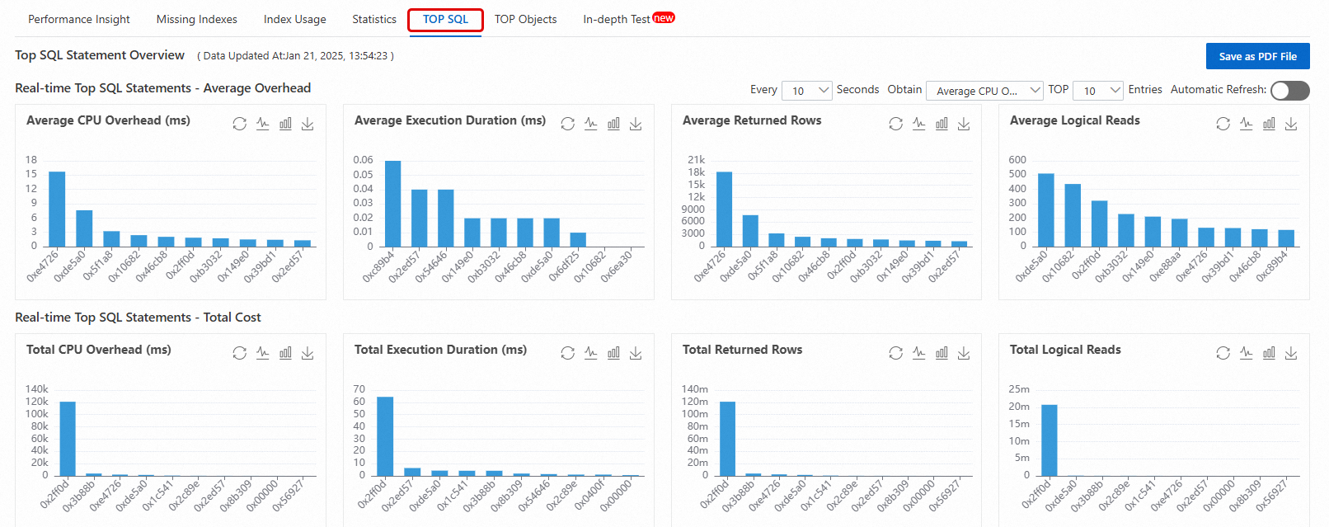
Task: Show Total Execution Duration as bar chart
Action: point(613,353)
